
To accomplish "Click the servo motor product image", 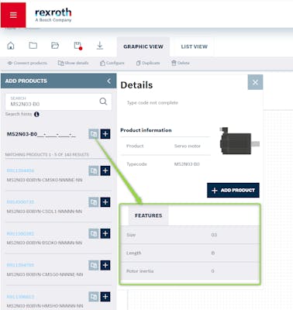I will tap(240, 140).
